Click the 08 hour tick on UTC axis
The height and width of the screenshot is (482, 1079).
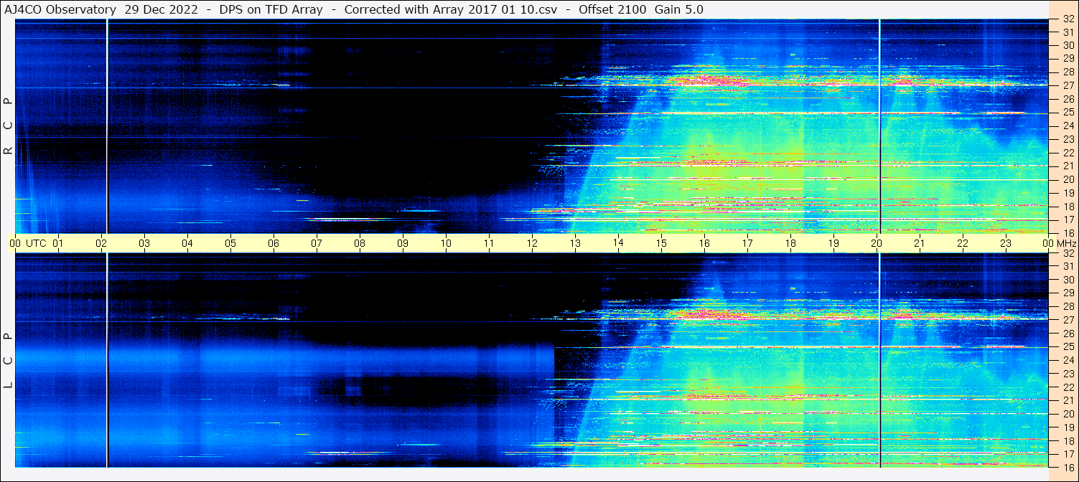click(x=360, y=243)
